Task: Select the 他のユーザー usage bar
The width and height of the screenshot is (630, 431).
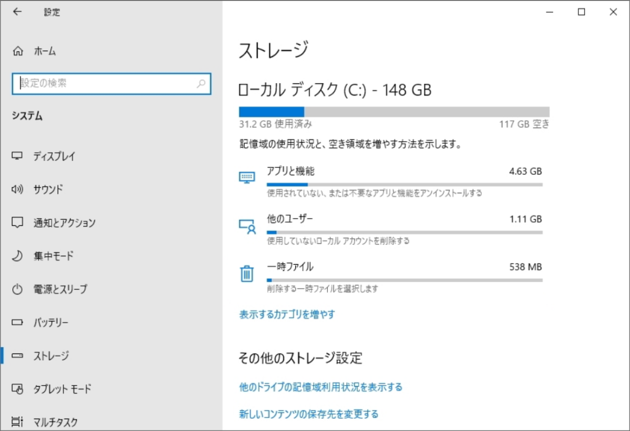Action: [405, 232]
